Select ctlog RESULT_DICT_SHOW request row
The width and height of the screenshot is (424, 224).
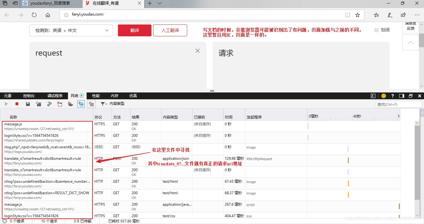[x=200, y=195]
